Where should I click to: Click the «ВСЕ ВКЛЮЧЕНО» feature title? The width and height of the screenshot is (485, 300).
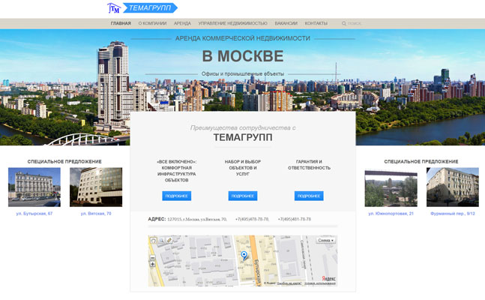[x=177, y=171]
